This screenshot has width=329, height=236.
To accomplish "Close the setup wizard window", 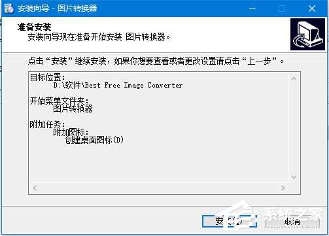I will (312, 8).
